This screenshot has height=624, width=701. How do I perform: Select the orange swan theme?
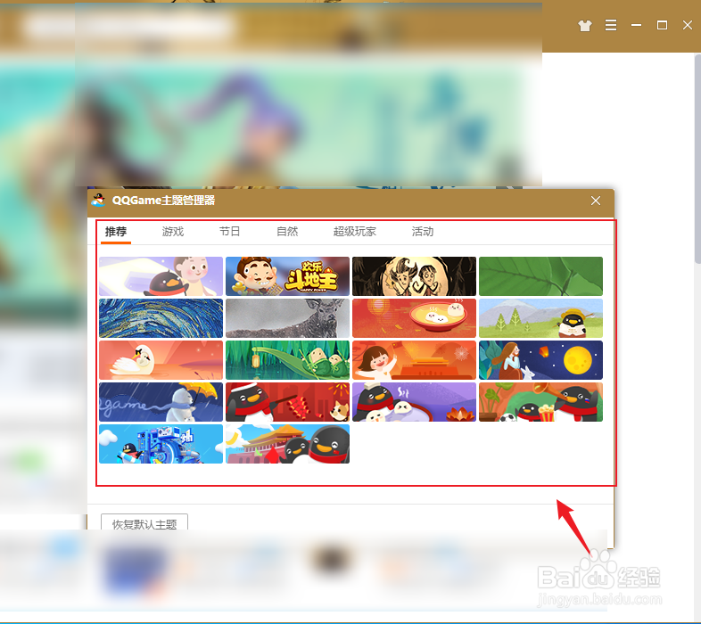161,360
